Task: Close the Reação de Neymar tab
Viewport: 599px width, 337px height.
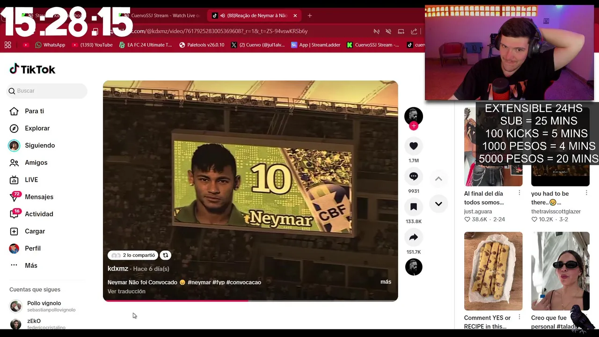Action: click(x=295, y=15)
